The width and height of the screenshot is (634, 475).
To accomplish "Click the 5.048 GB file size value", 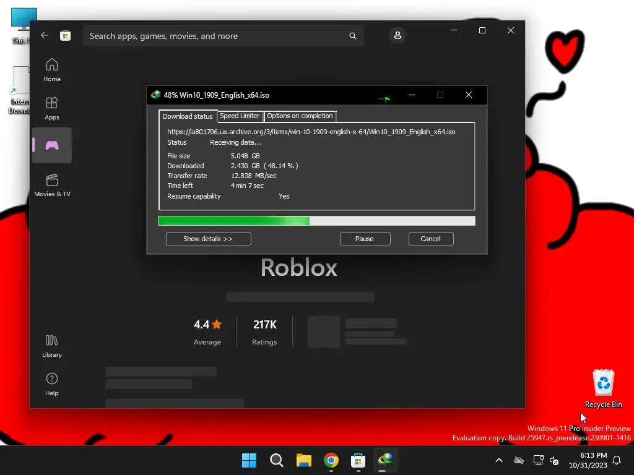I will click(245, 156).
